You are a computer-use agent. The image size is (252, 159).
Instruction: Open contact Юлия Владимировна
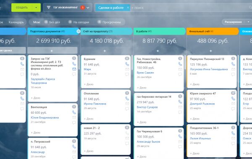[45, 117]
